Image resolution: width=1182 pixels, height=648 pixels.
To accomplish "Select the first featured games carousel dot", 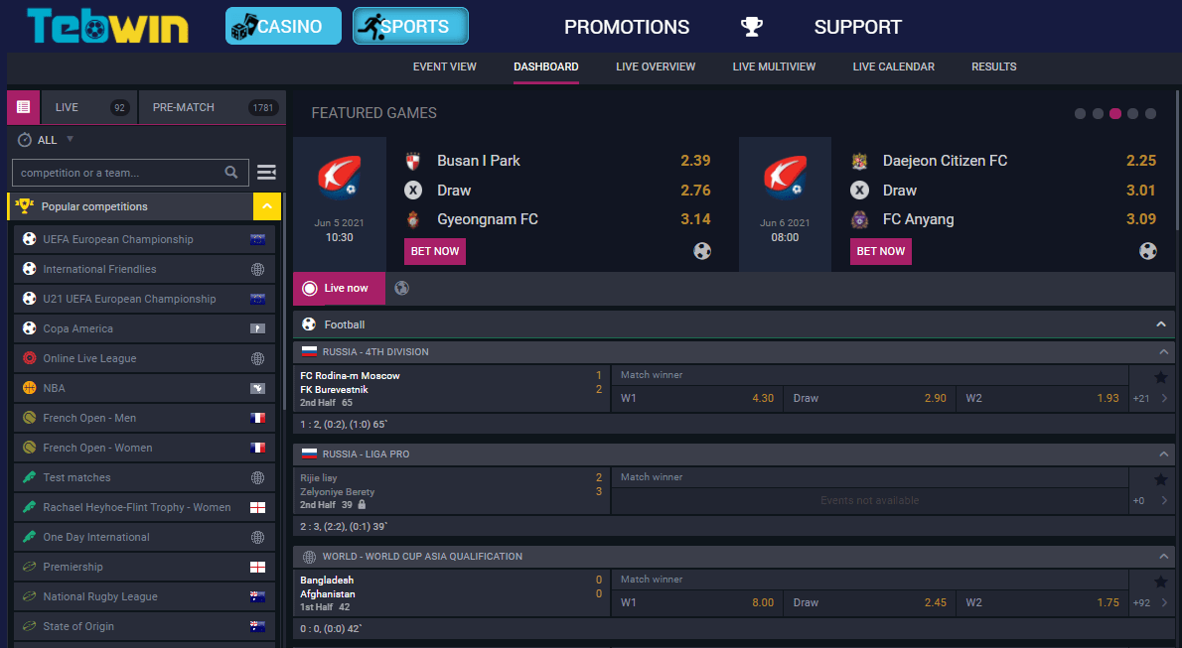I will 1081,114.
